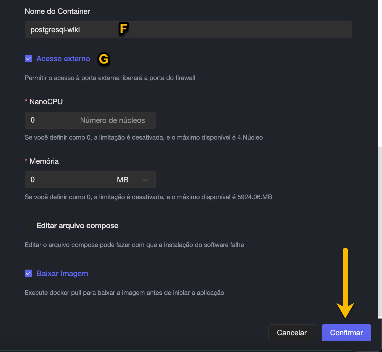Focus the NanoCPU value field

coord(47,120)
